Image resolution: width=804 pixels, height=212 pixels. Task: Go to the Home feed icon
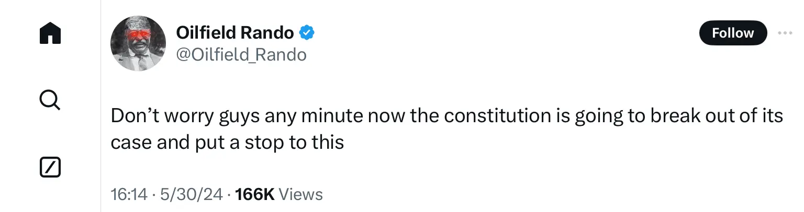50,34
